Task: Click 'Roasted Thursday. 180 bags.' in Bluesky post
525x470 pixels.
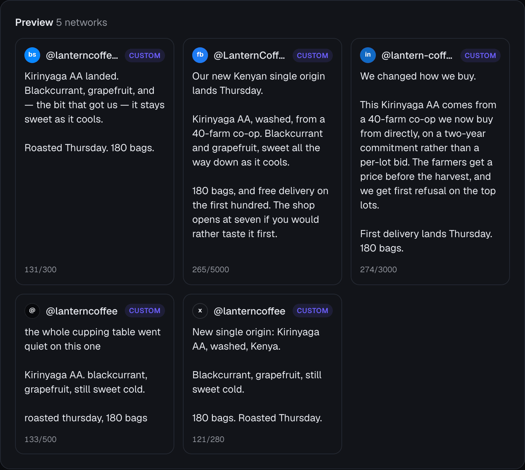Action: [x=89, y=148]
